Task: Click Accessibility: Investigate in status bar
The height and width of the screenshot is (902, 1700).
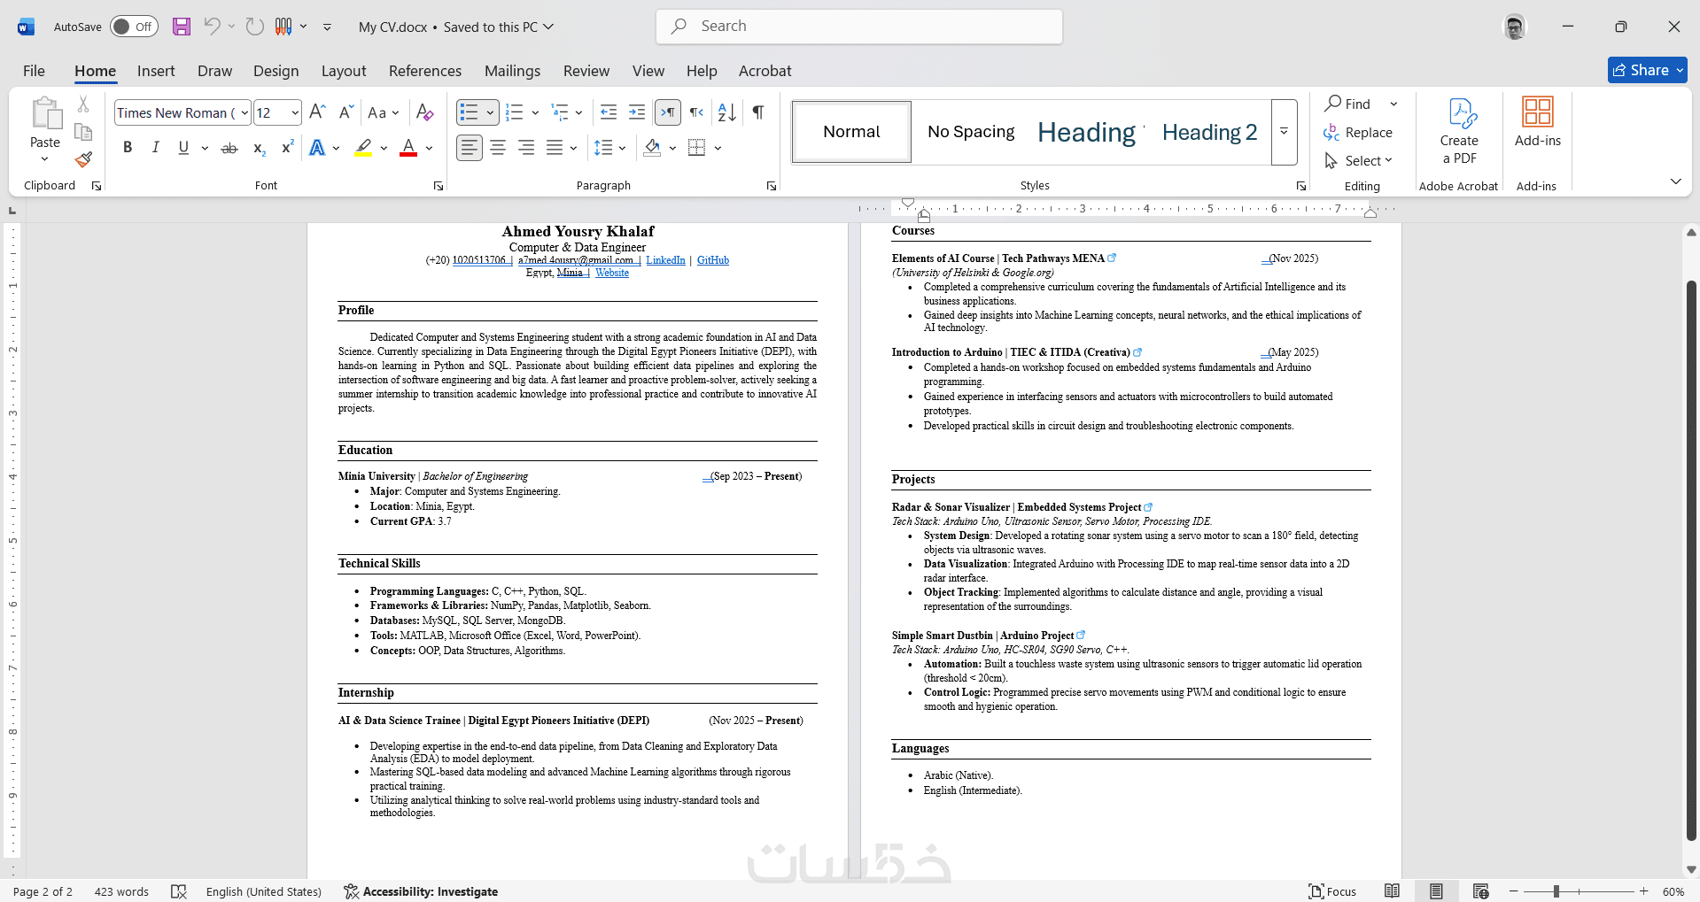Action: pyautogui.click(x=421, y=891)
